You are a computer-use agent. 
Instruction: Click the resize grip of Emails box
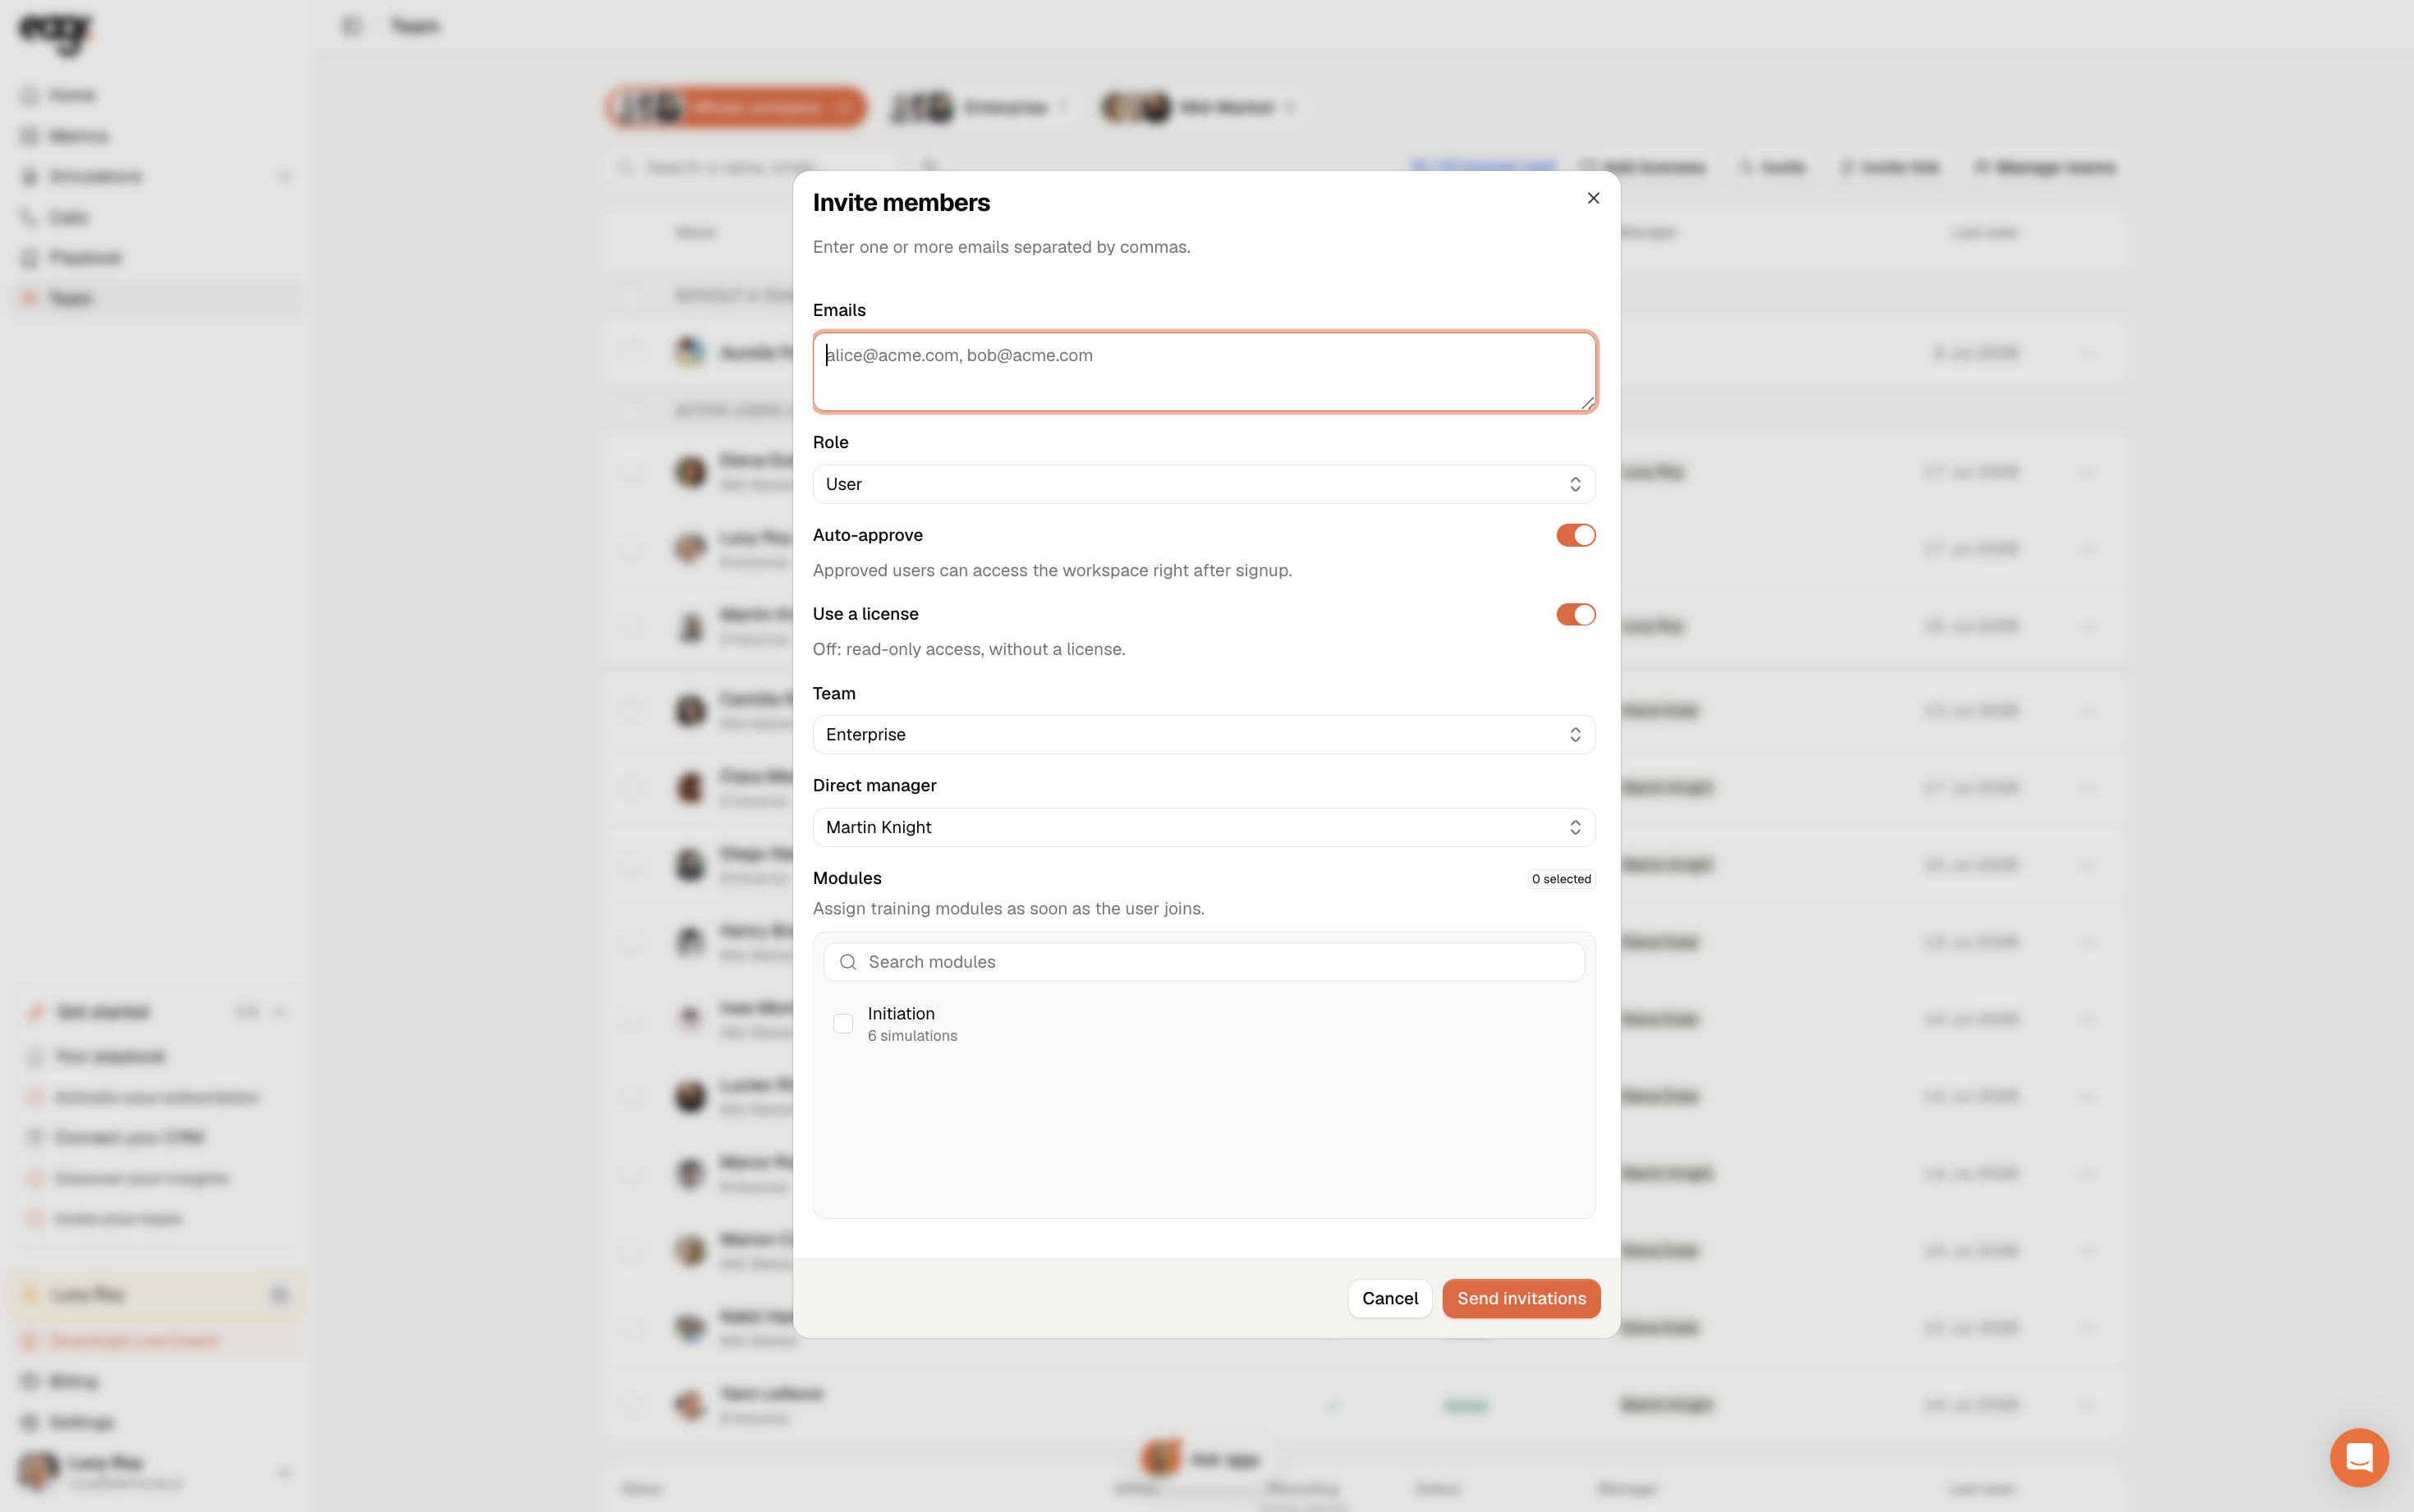(x=1587, y=402)
